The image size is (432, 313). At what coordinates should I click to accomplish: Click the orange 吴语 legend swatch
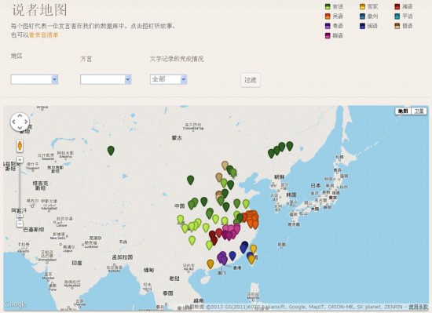[x=328, y=16]
